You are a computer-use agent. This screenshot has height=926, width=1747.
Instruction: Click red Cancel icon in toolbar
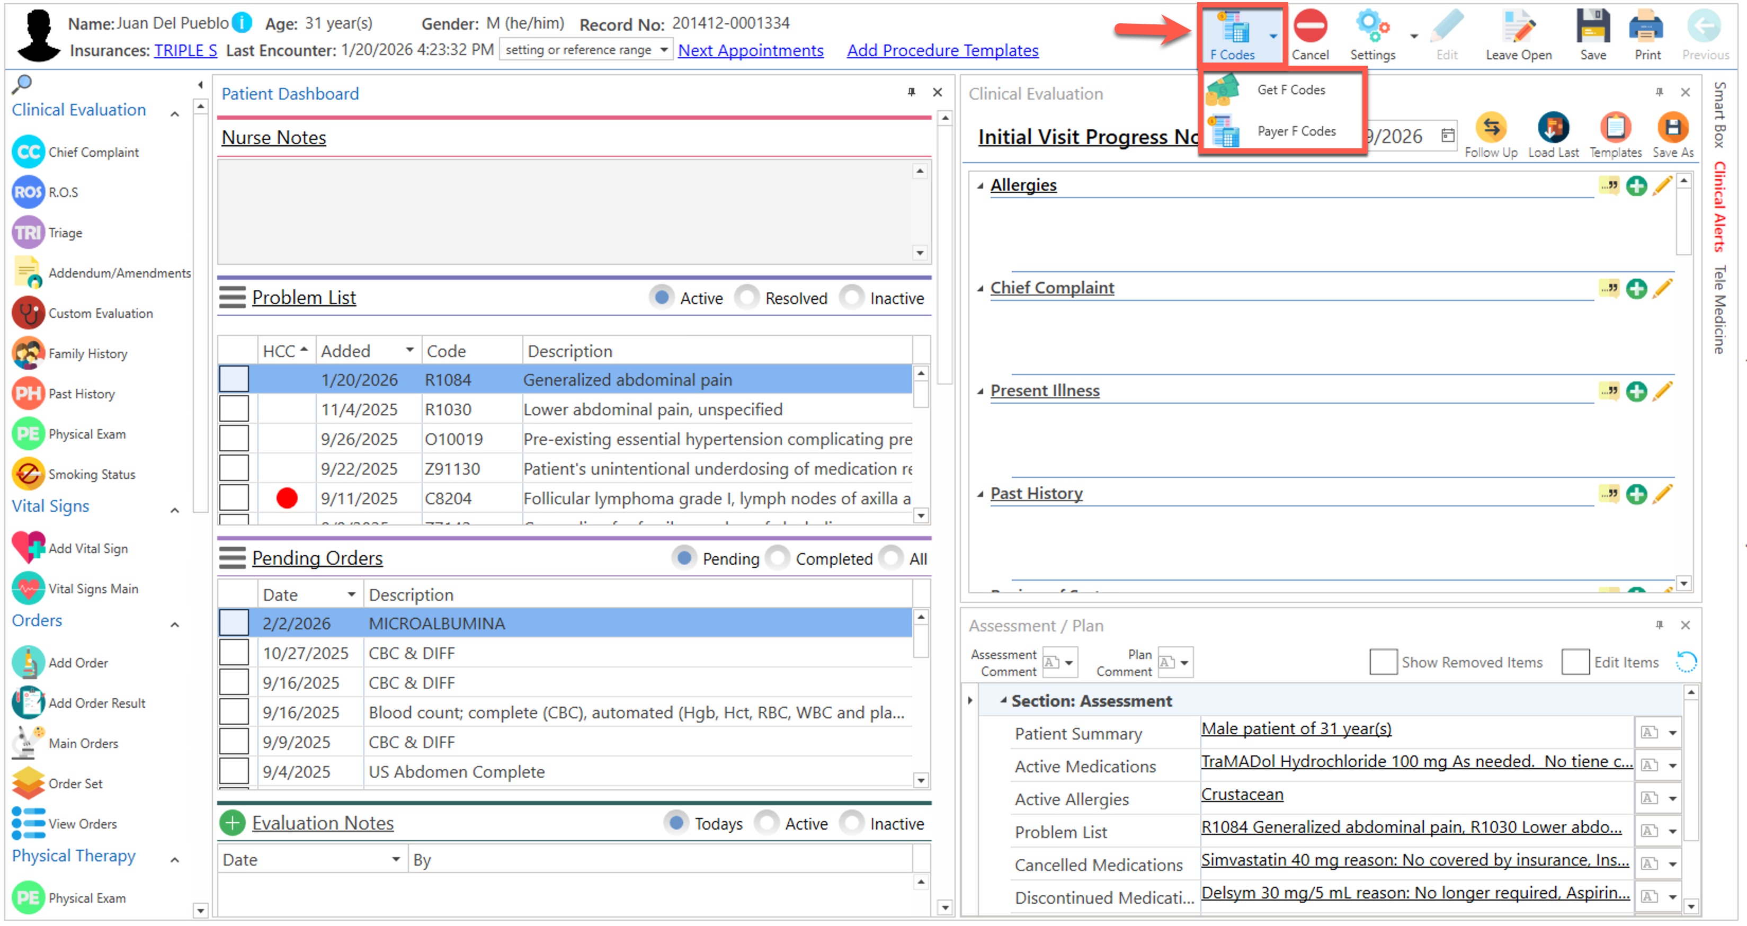pos(1309,27)
